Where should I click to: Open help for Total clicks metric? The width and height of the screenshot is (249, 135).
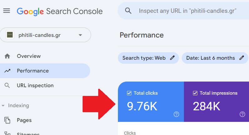pyautogui.click(x=176, y=114)
